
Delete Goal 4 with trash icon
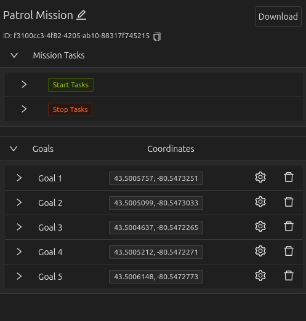(x=289, y=251)
